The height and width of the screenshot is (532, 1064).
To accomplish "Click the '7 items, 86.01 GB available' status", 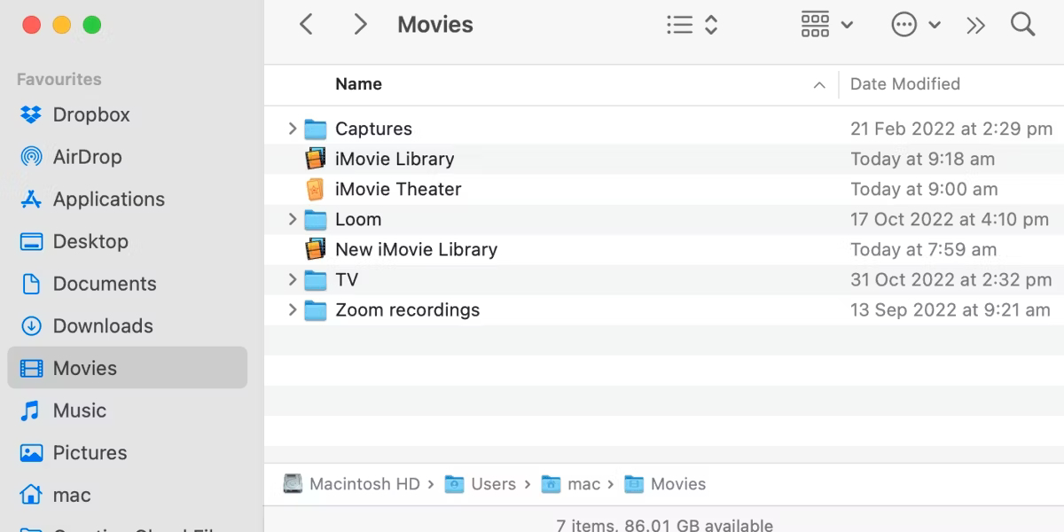I will click(x=664, y=525).
